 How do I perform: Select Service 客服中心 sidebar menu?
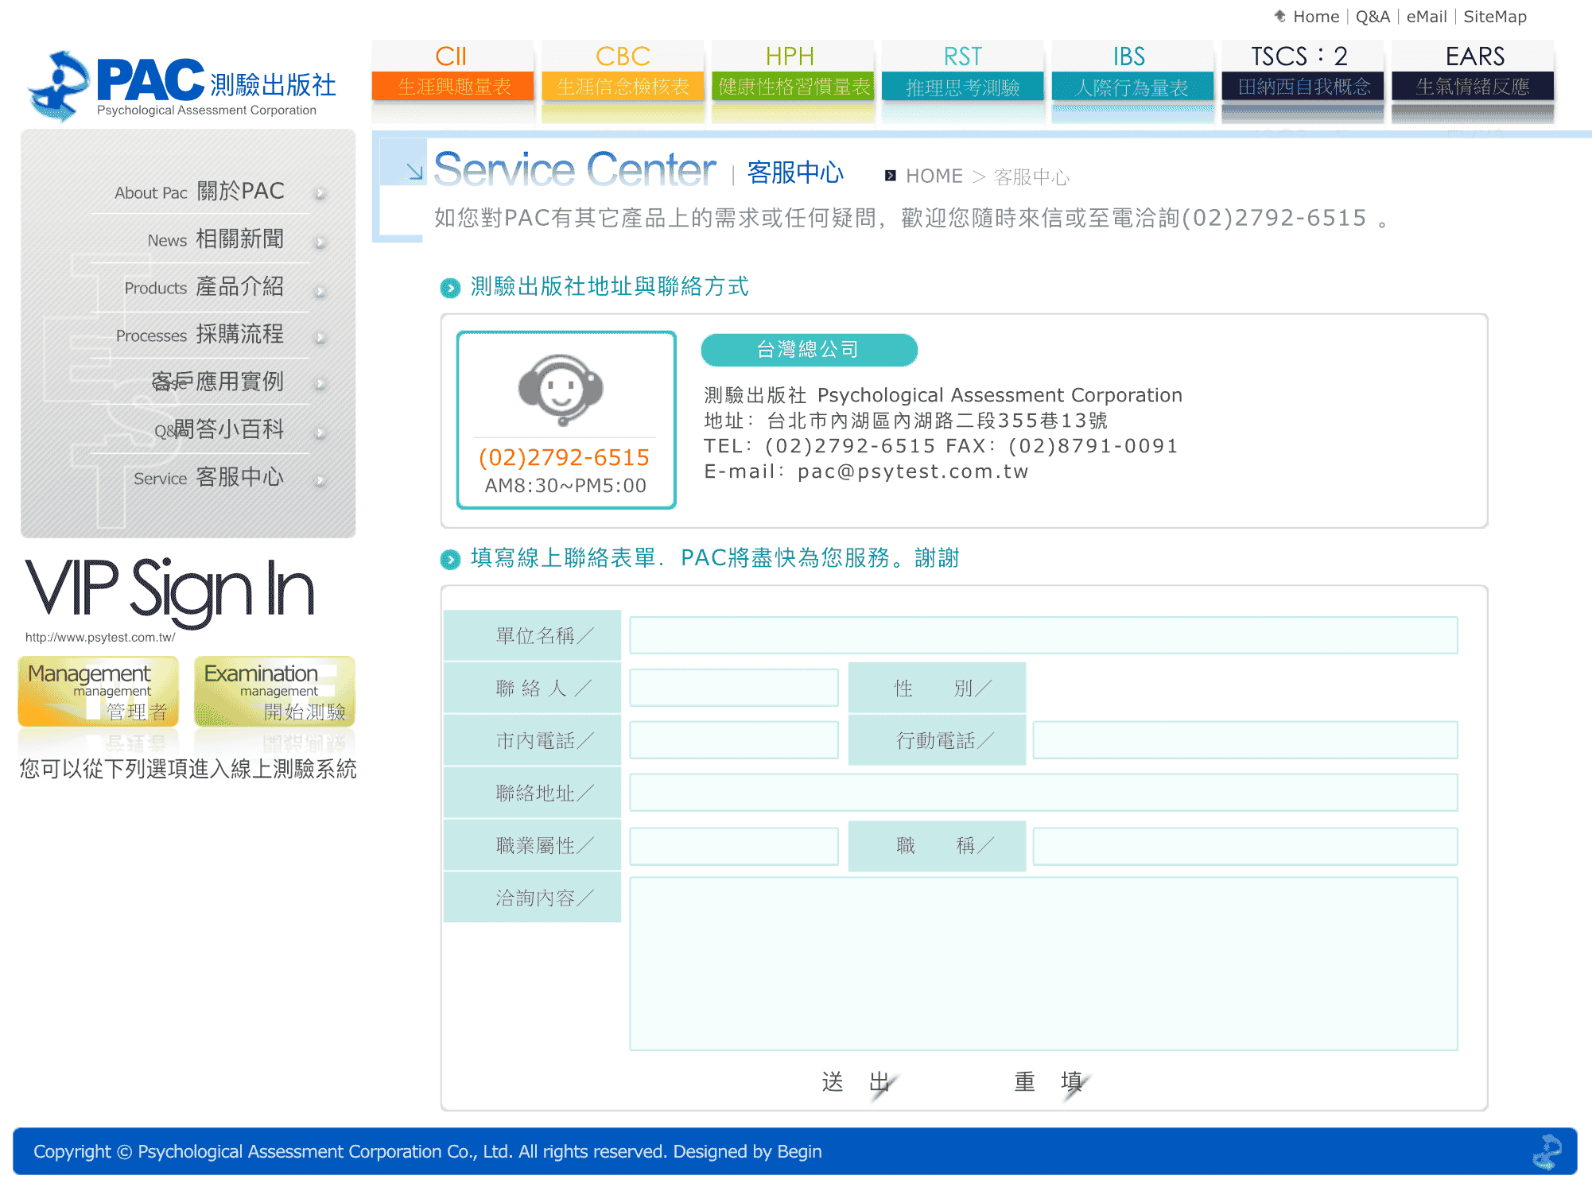tap(208, 478)
